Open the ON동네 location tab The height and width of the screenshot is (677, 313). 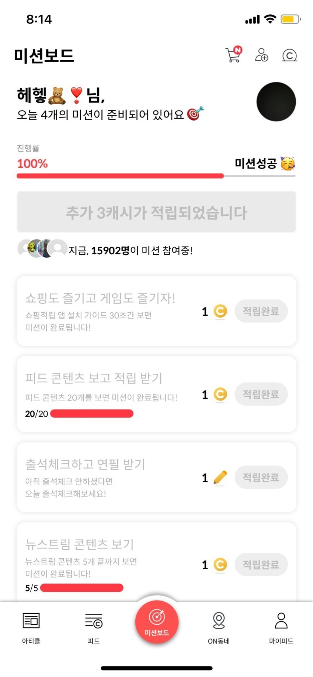point(219,621)
